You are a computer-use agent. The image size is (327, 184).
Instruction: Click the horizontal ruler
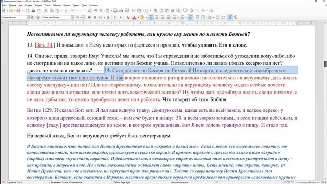click(162, 23)
